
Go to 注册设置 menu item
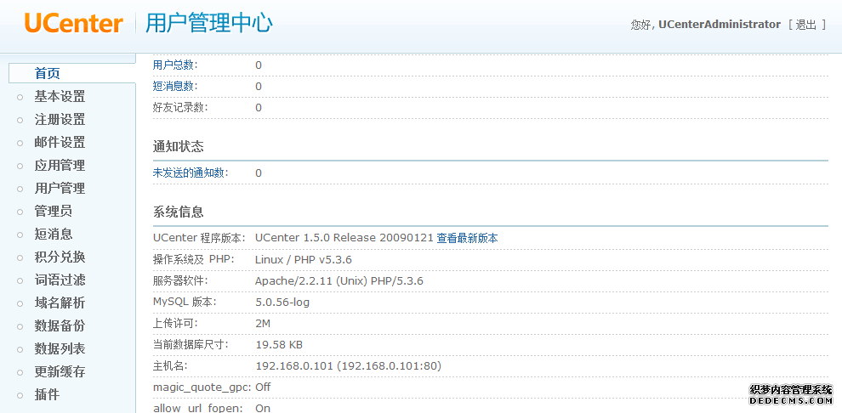pos(60,120)
